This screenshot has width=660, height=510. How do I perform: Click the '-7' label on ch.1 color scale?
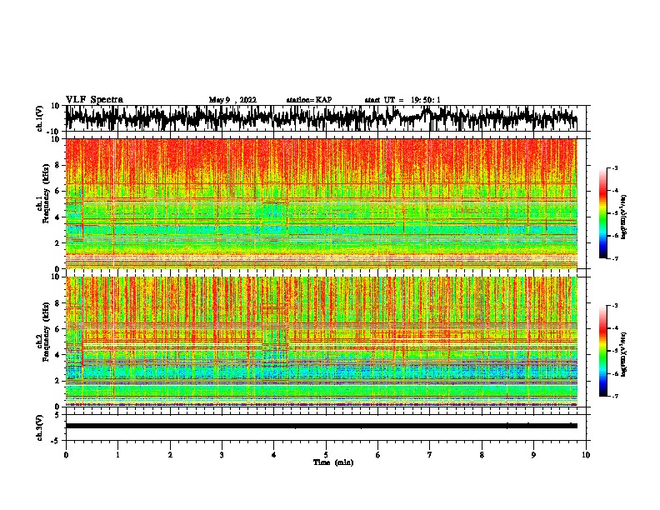[x=614, y=258]
